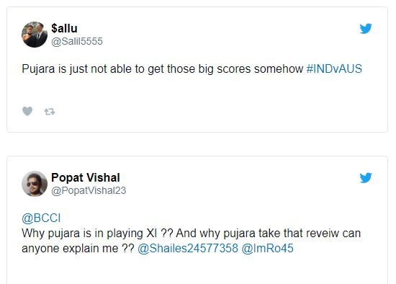
Task: Click the @Salil5555 handle
Action: (x=77, y=41)
